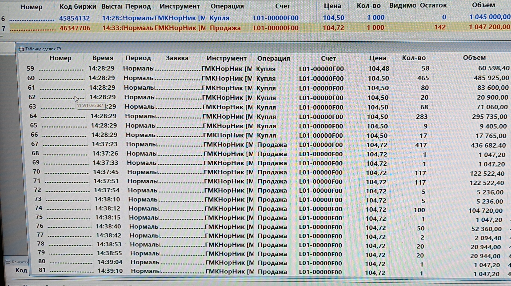The width and height of the screenshot is (511, 286).
Task: Click the Время column header in trades table
Action: pyautogui.click(x=103, y=58)
